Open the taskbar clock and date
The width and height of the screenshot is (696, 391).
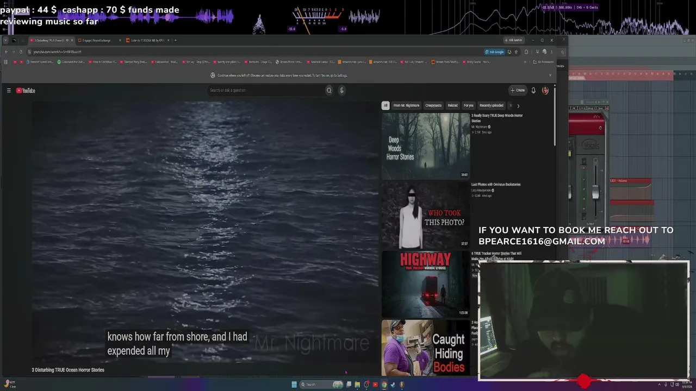pyautogui.click(x=686, y=384)
